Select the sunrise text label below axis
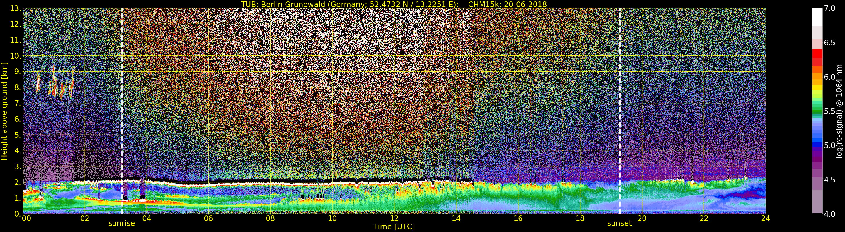The height and width of the screenshot is (232, 845). 121,224
